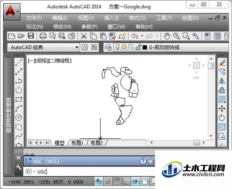The image size is (232, 189).
Task: Select the Revision Cloud tool
Action: click(19, 127)
